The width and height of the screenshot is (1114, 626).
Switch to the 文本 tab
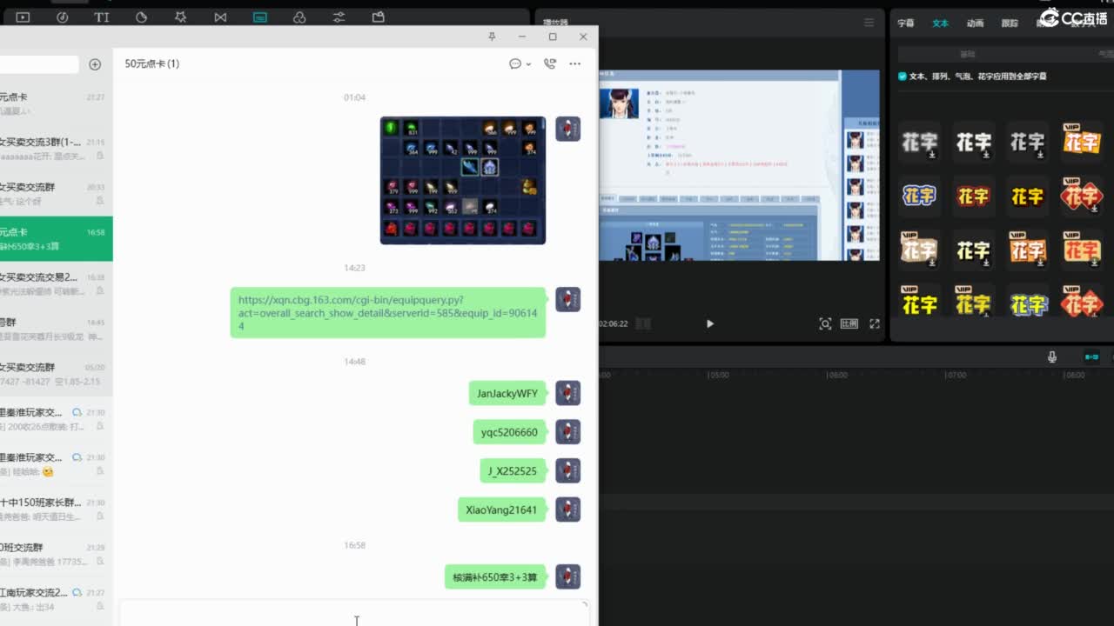pyautogui.click(x=941, y=23)
